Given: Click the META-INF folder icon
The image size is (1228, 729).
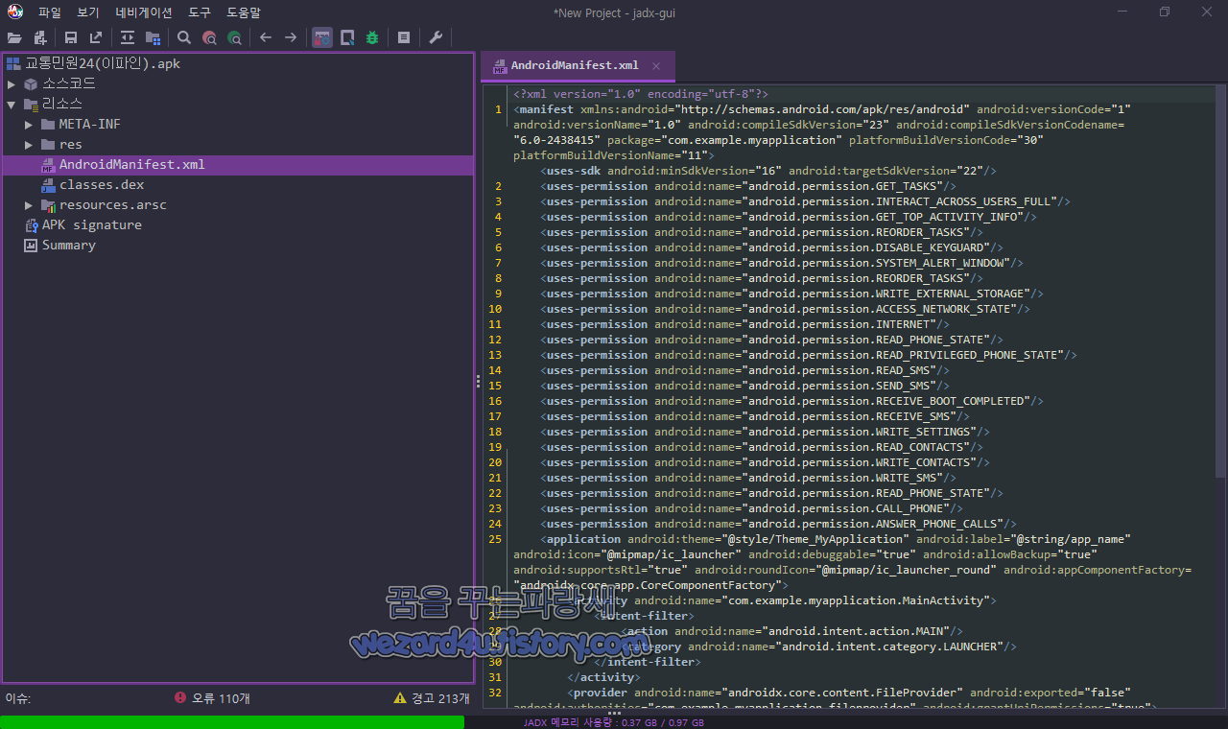Looking at the screenshot, I should pyautogui.click(x=48, y=125).
